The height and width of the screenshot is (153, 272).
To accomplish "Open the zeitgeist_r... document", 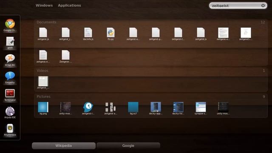I will [x=65, y=34].
